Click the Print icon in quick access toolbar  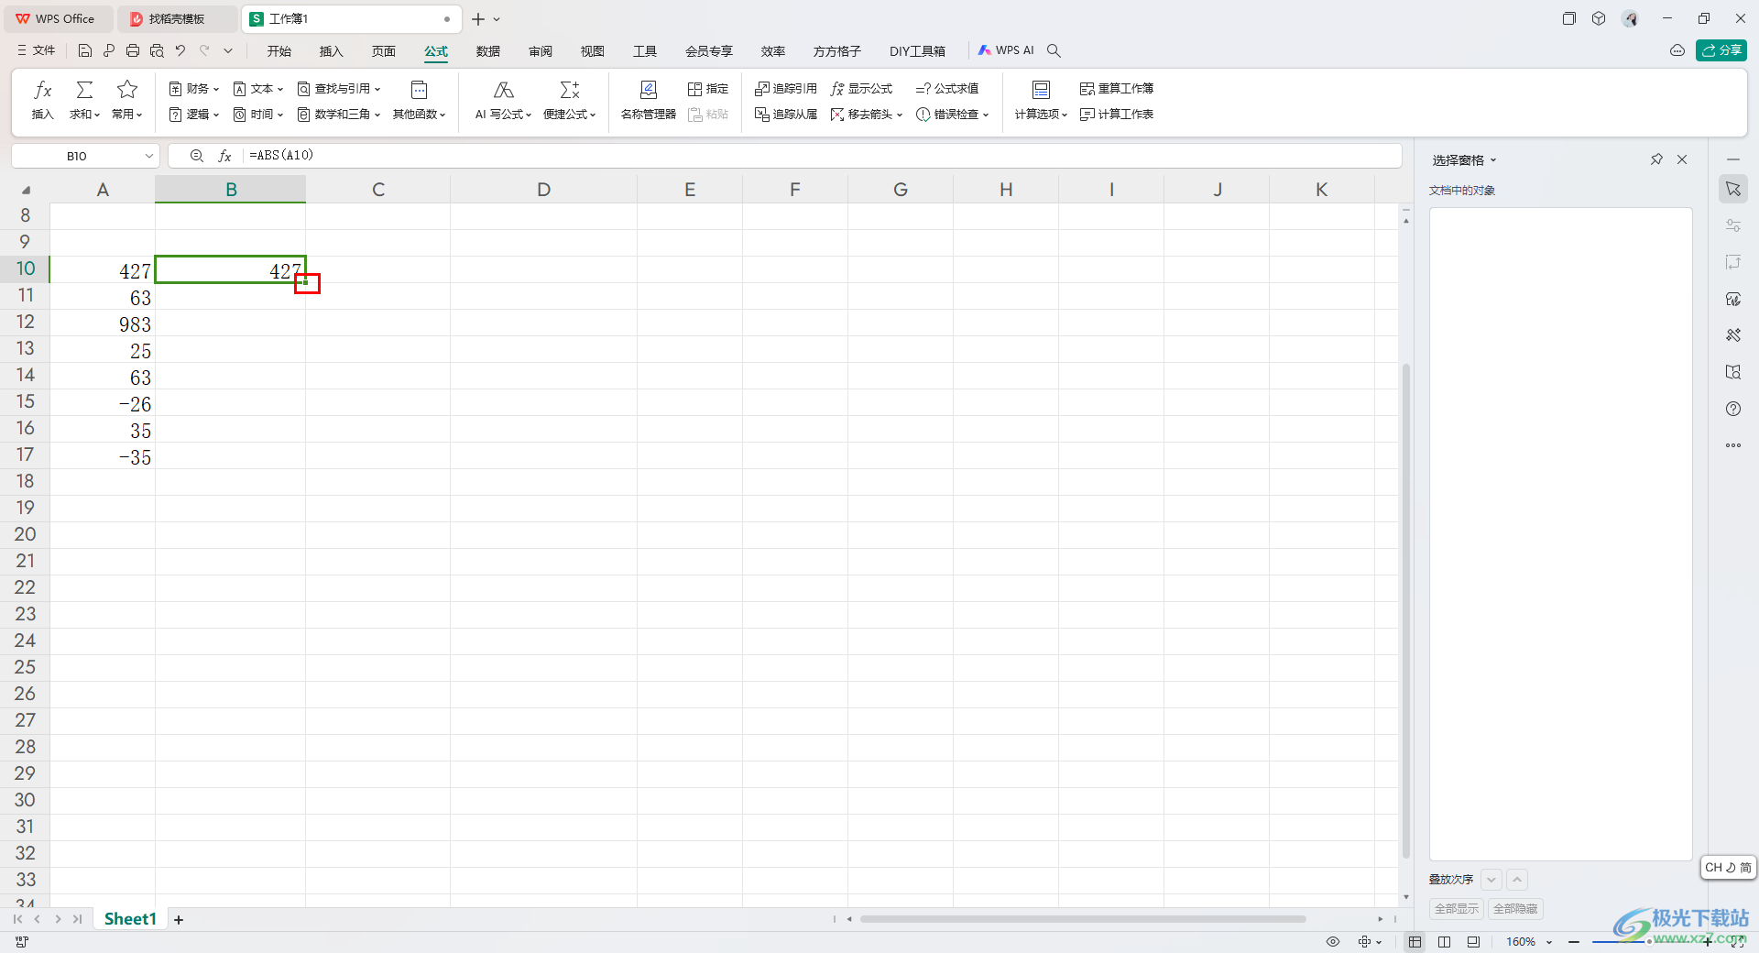(x=133, y=51)
